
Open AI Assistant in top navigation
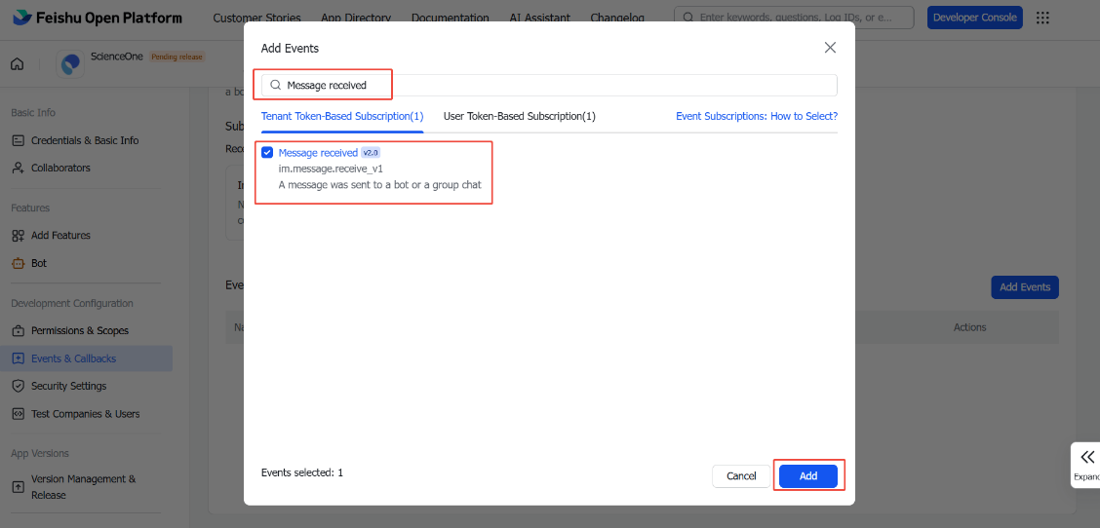[539, 18]
